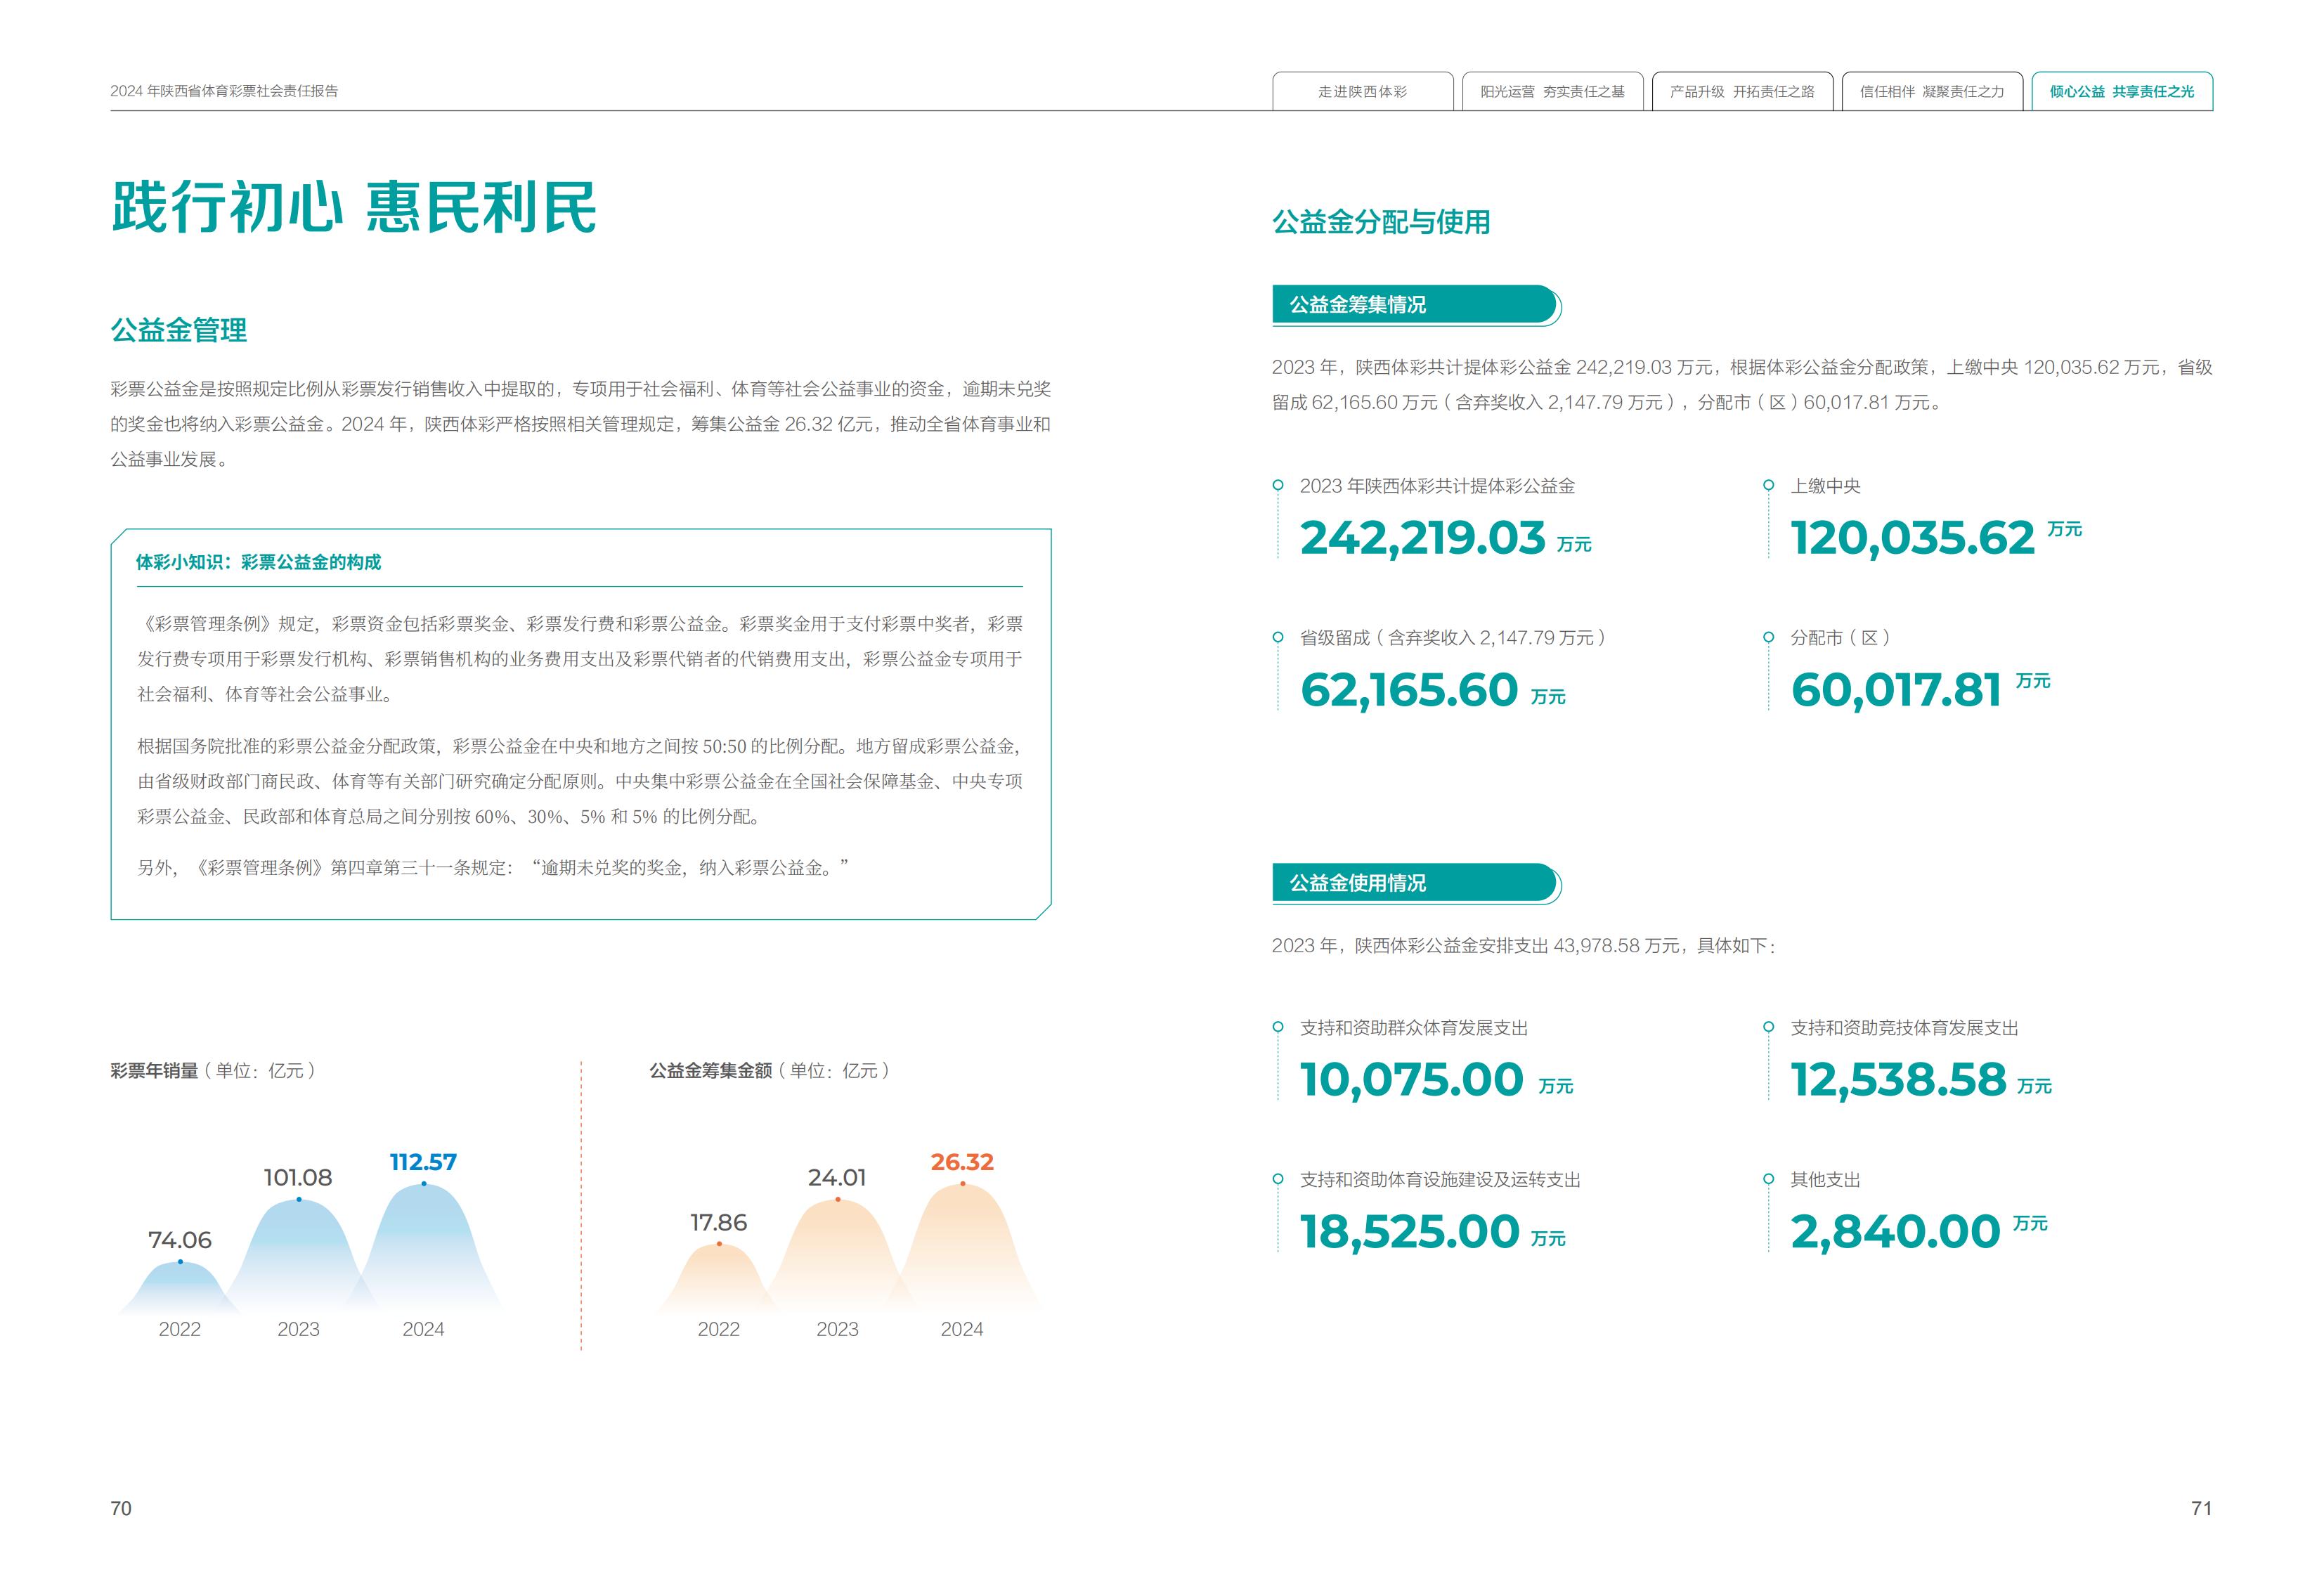2324x1577 pixels.
Task: Click the bullet marker beside 分配市(区)
Action: click(x=1768, y=637)
